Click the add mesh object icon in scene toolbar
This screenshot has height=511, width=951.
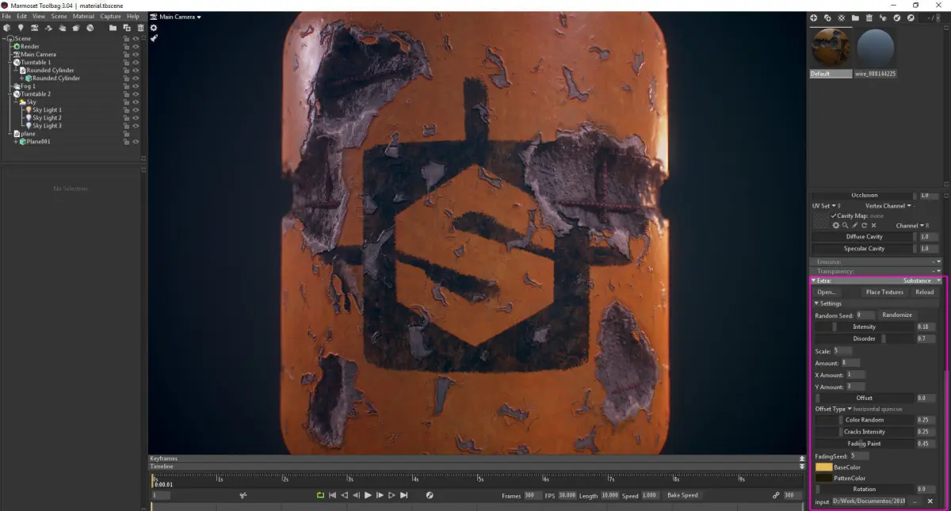(7, 28)
